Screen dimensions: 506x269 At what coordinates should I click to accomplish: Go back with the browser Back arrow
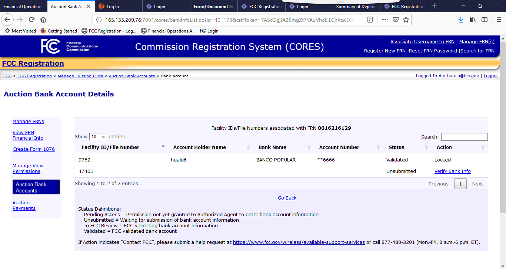click(x=7, y=20)
